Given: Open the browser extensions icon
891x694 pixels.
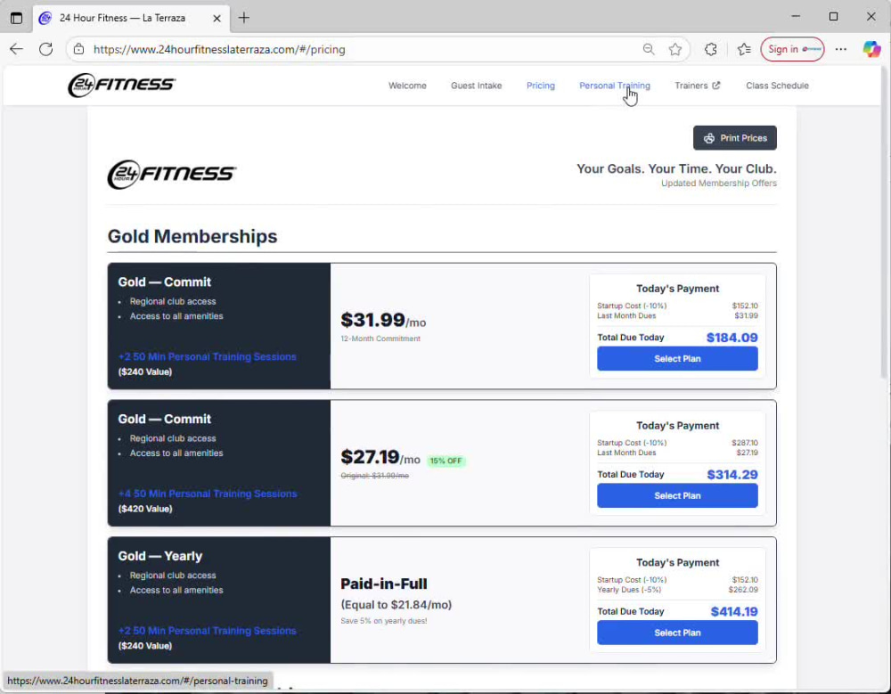Looking at the screenshot, I should [x=710, y=50].
